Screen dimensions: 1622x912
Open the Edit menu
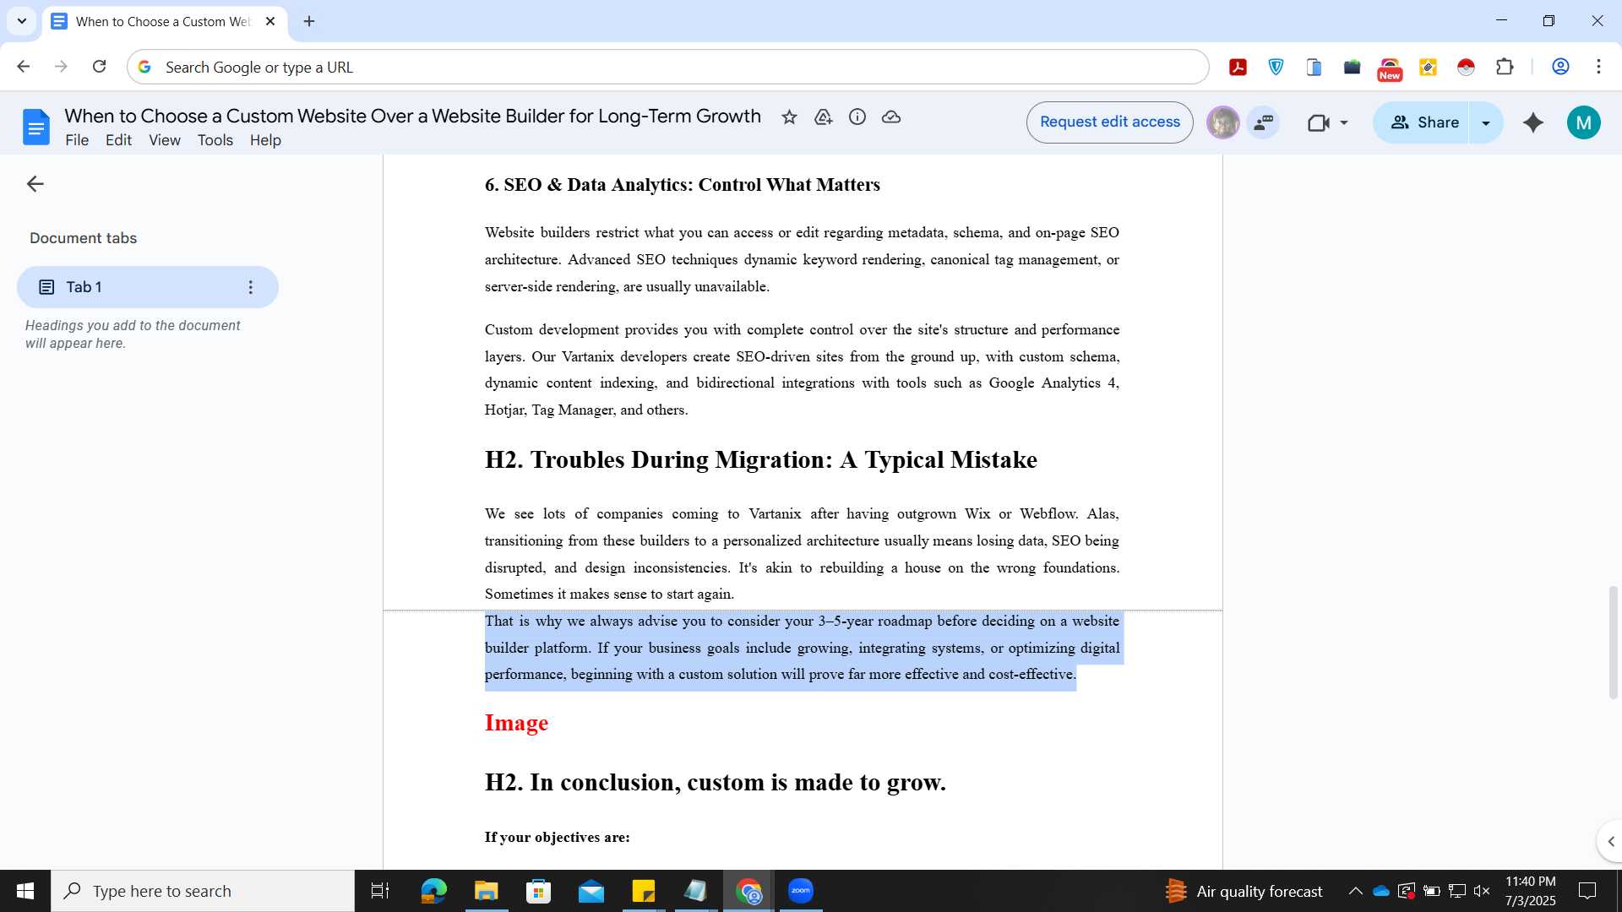tap(118, 140)
